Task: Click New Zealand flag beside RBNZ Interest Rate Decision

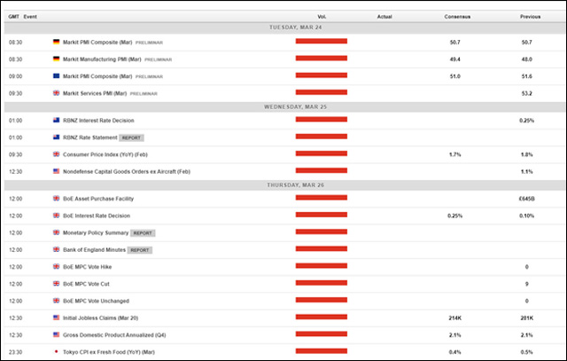Action: (56, 120)
